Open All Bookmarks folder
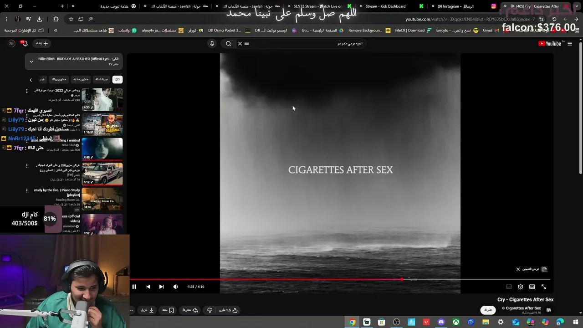 [24, 31]
